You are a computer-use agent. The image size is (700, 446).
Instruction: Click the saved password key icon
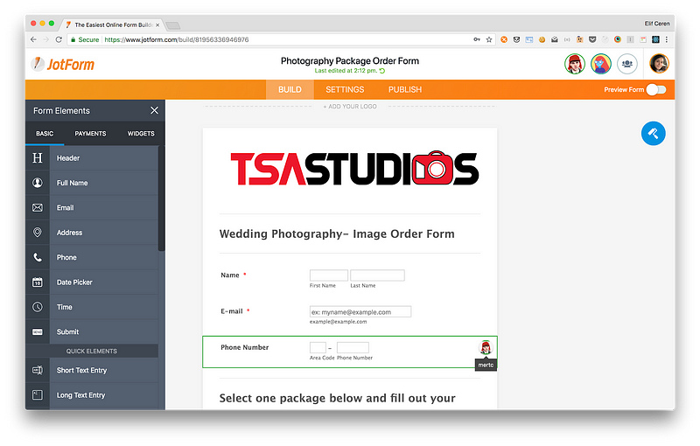click(477, 39)
